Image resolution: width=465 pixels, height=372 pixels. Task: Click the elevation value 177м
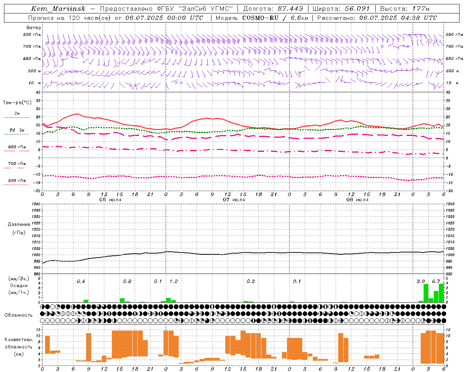(x=421, y=9)
